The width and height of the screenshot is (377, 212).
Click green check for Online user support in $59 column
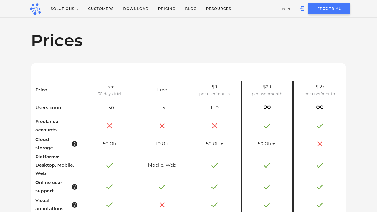click(320, 187)
